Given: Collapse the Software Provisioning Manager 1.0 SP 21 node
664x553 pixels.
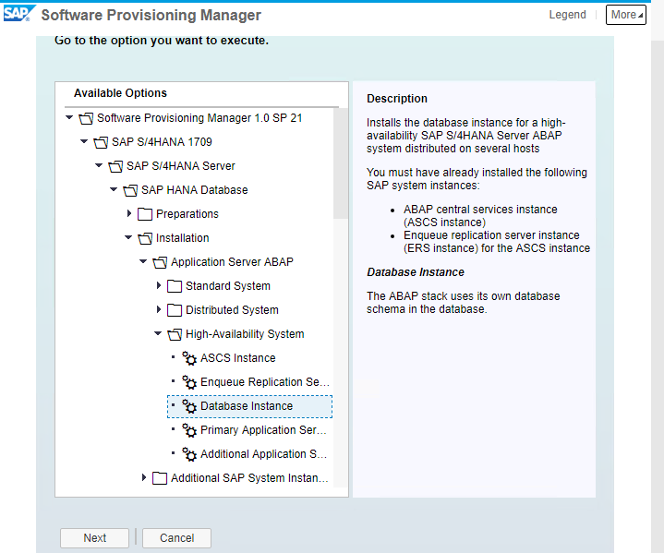Looking at the screenshot, I should tap(69, 117).
